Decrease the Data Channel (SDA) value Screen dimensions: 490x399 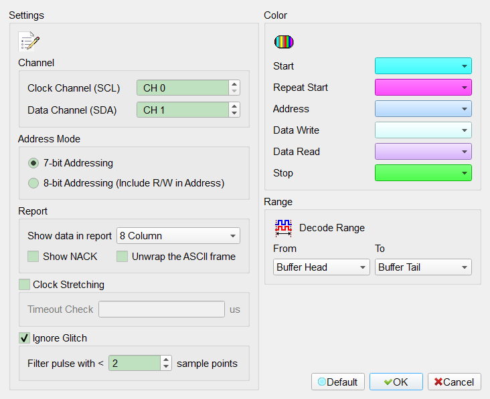(x=234, y=114)
